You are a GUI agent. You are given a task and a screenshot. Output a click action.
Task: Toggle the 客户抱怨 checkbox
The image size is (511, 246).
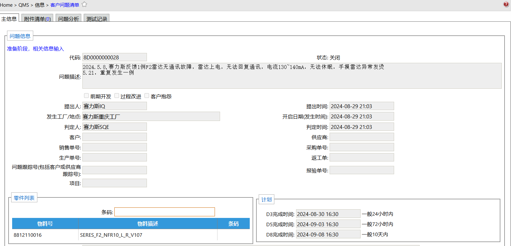pos(147,96)
